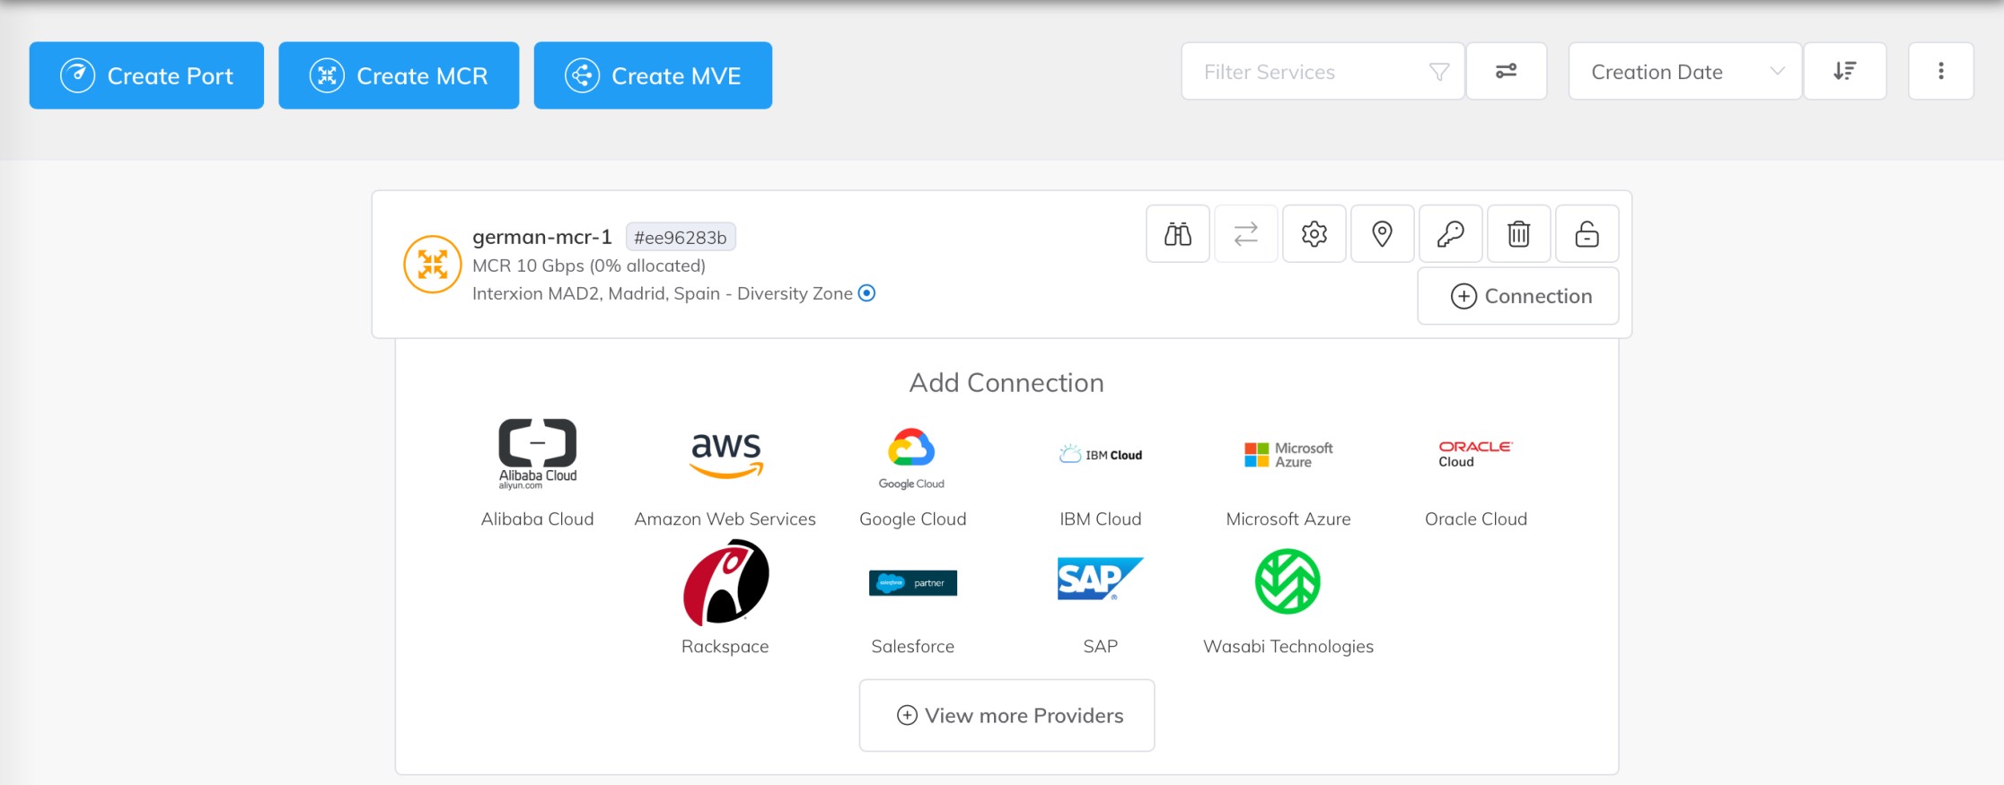Select the Google Cloud provider logo
The width and height of the screenshot is (2004, 785).
pos(911,458)
